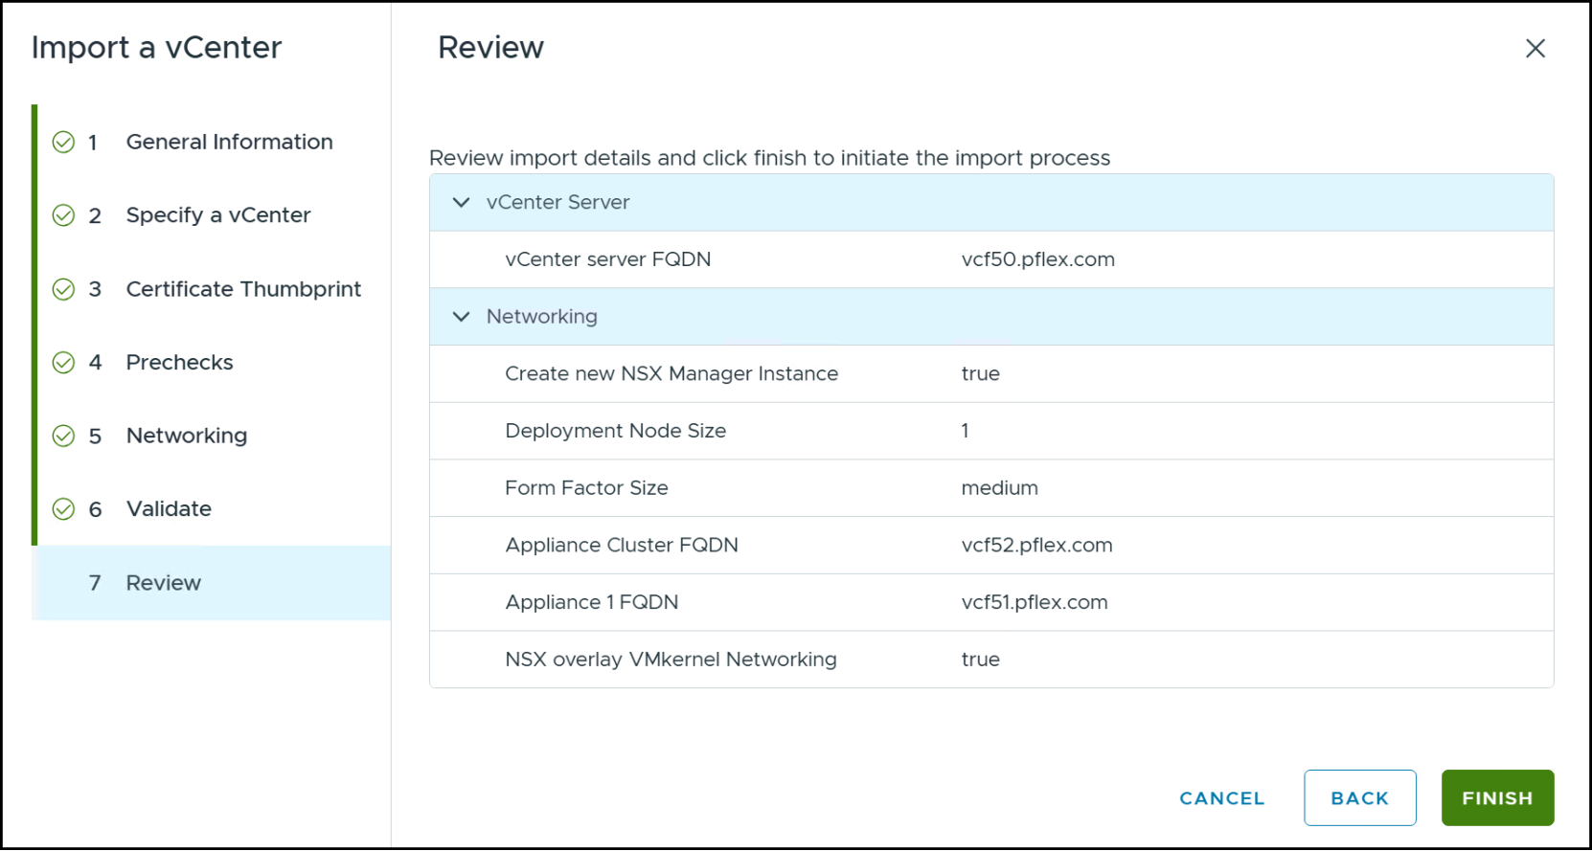Click the green checkmark beside General Information
Viewport: 1592px width, 851px height.
pyautogui.click(x=63, y=143)
